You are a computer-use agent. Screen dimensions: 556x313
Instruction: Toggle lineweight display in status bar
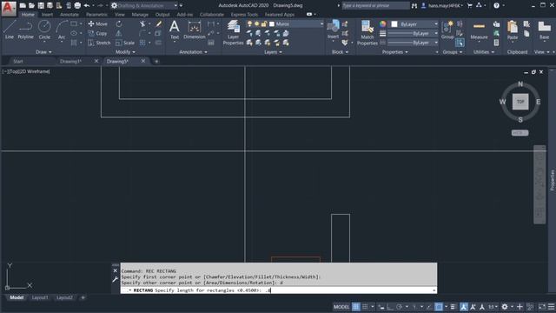pyautogui.click(x=453, y=307)
